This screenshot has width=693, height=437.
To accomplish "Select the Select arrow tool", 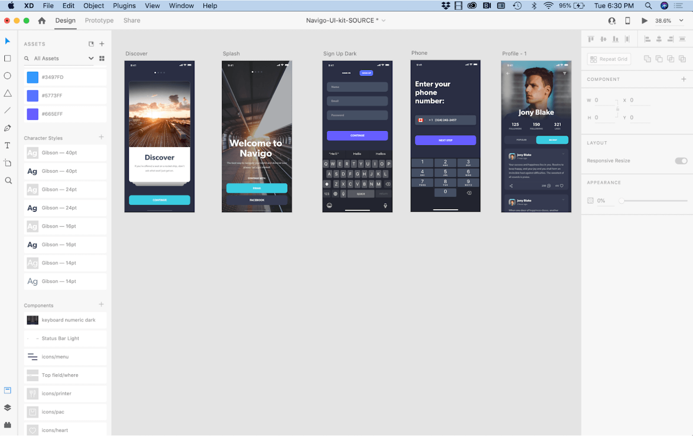I will coord(7,41).
